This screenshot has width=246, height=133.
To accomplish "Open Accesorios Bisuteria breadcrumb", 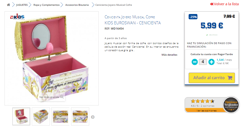I will click(x=77, y=5).
